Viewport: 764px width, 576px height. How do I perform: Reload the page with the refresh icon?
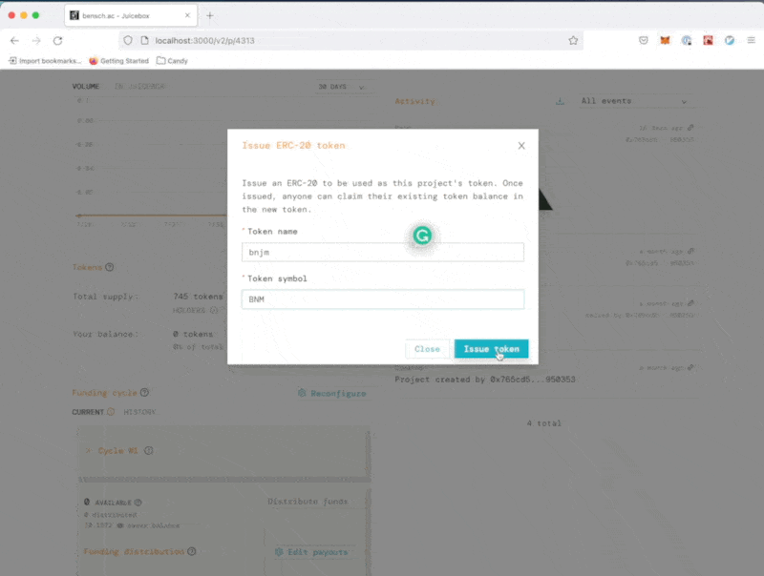tap(58, 40)
